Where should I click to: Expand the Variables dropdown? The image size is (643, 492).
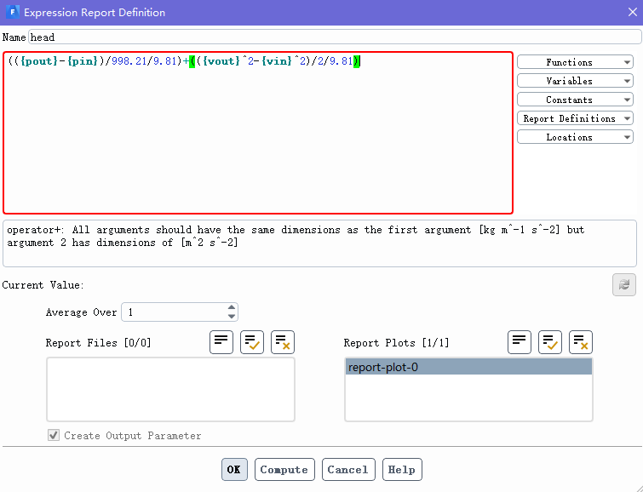[x=575, y=81]
